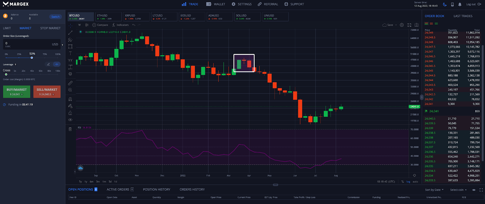Take a chart snapshot with camera icon
The image size is (485, 204).
416,25
